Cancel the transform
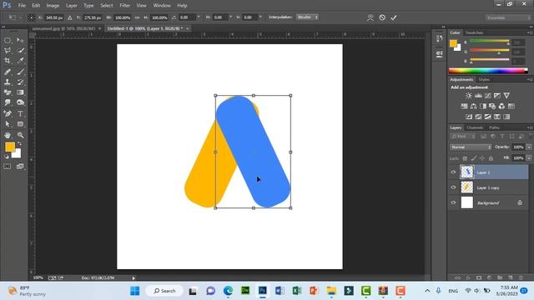The image size is (534, 300). [382, 17]
